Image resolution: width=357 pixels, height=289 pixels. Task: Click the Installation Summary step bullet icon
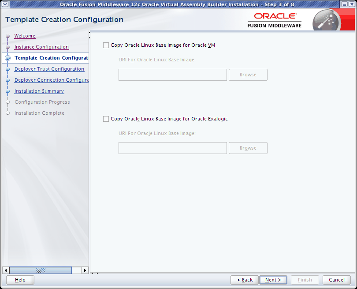(x=8, y=91)
